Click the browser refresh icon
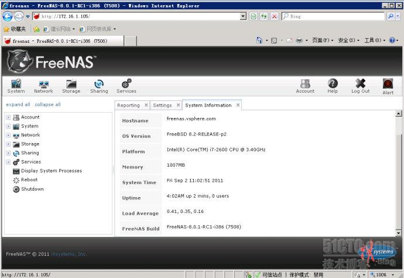404x278 pixels. pos(263,16)
